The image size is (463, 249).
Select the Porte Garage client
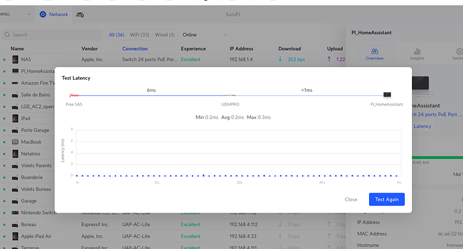tap(28, 130)
